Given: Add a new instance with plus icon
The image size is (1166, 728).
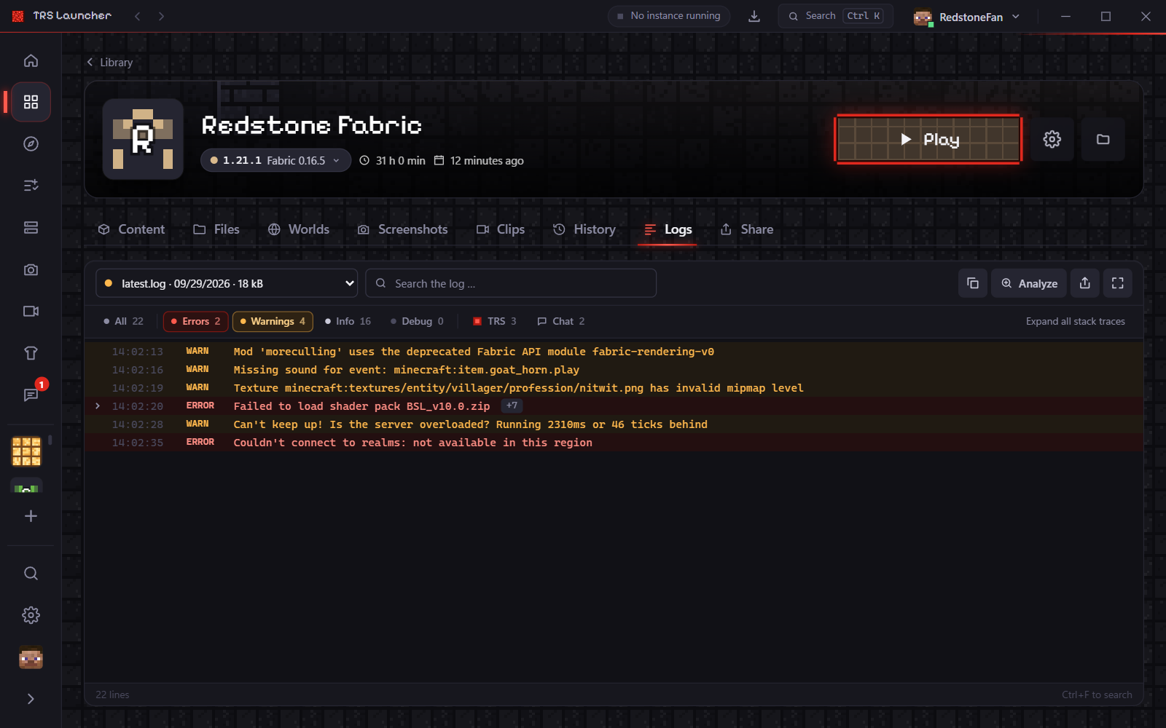Looking at the screenshot, I should pyautogui.click(x=31, y=516).
